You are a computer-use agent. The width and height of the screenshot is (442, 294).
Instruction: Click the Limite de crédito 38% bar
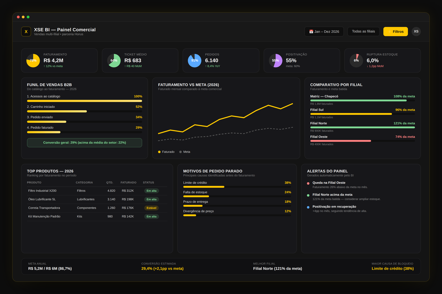204,187
